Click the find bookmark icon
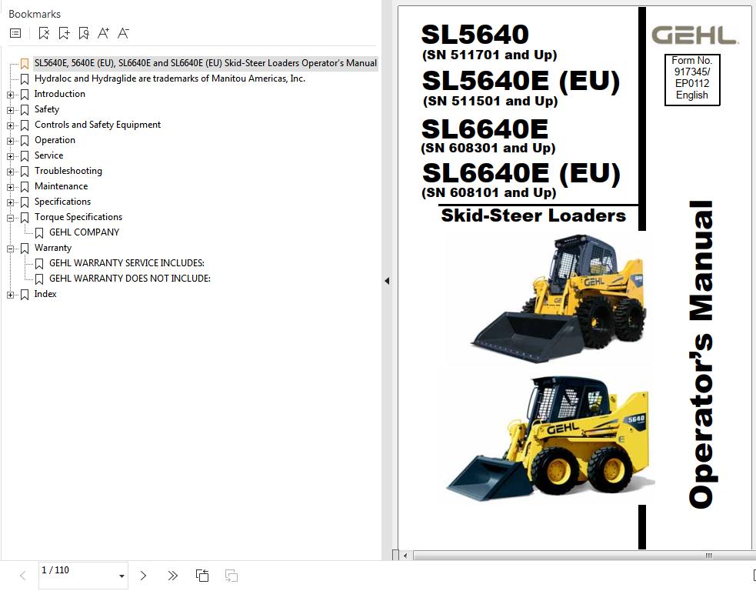 [83, 33]
